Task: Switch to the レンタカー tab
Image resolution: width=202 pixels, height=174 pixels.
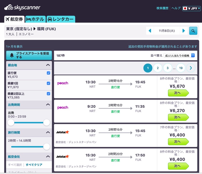Action: [61, 19]
